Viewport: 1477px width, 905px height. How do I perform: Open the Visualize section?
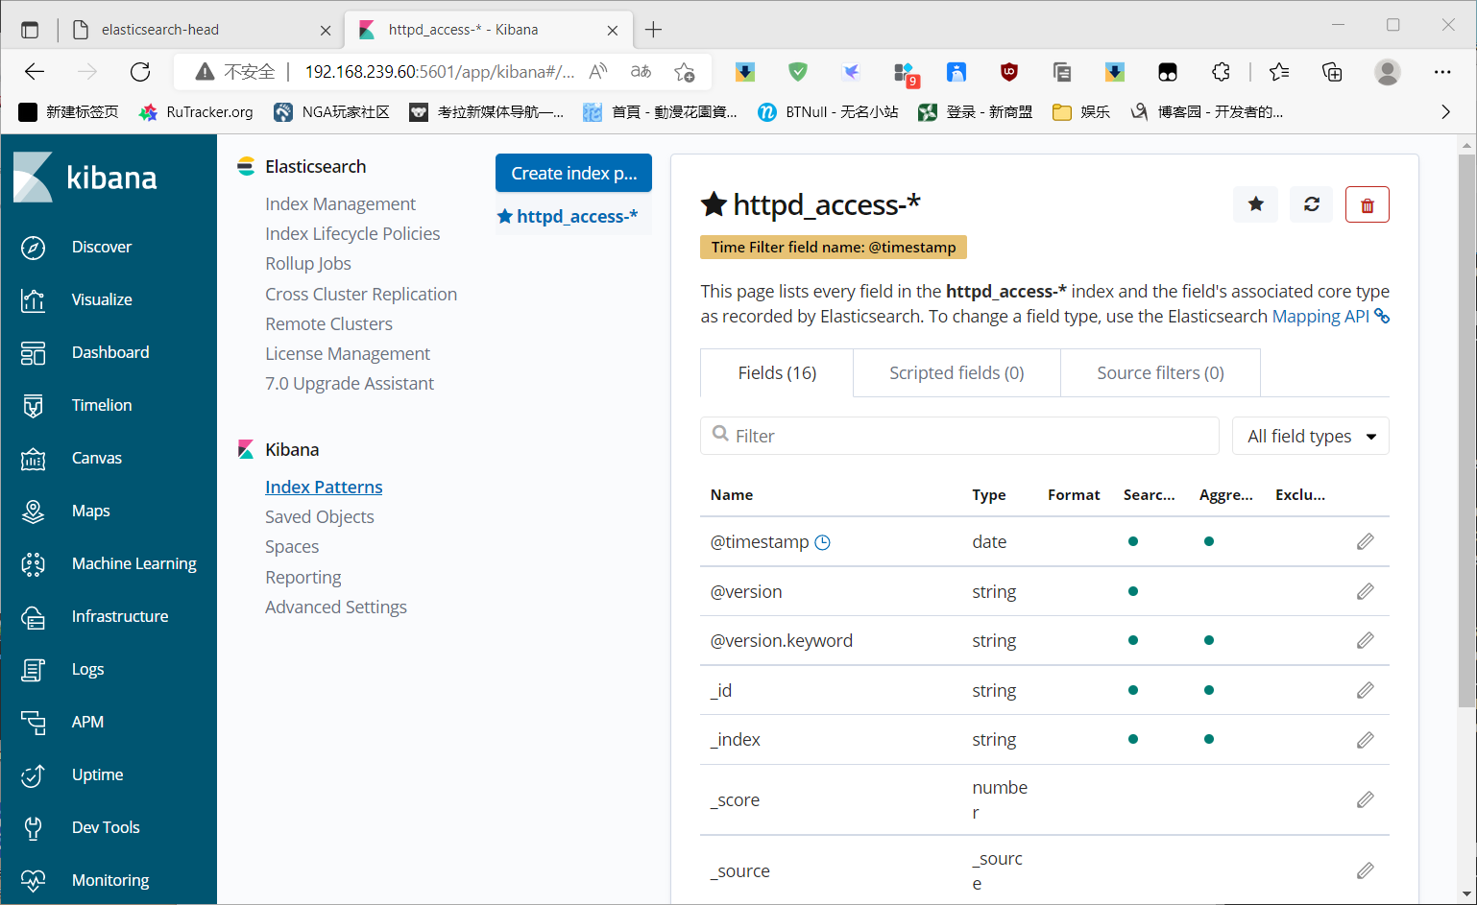101,299
